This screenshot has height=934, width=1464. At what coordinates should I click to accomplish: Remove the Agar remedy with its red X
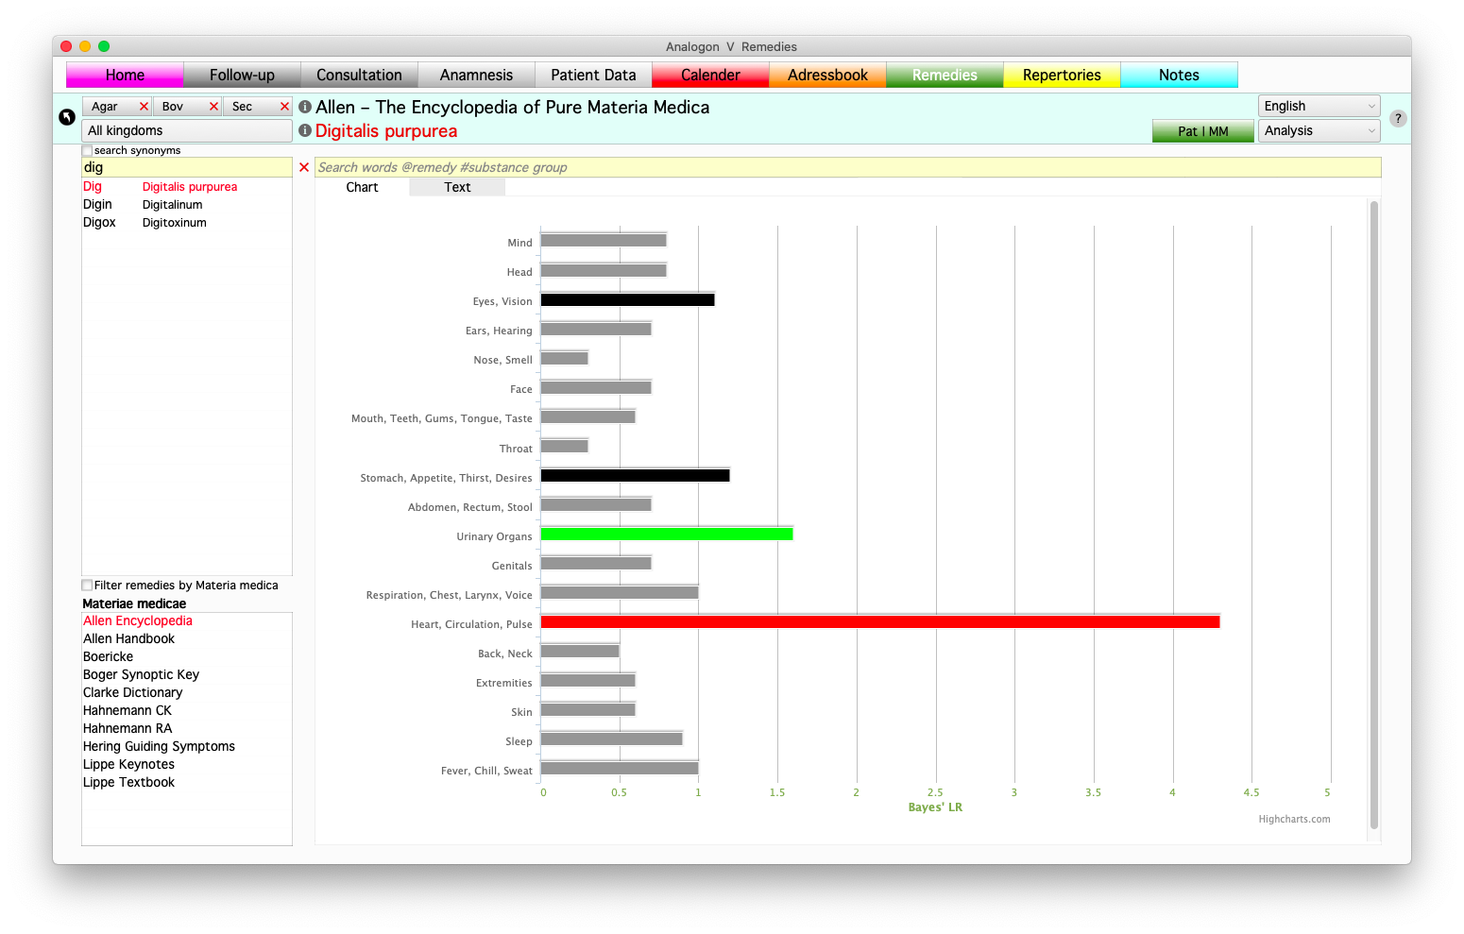(144, 107)
